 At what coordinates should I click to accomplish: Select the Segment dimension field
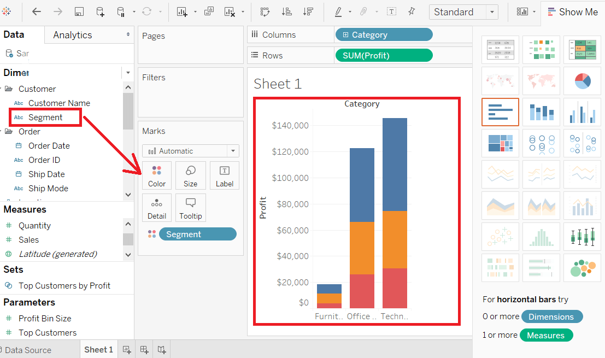[x=45, y=118]
